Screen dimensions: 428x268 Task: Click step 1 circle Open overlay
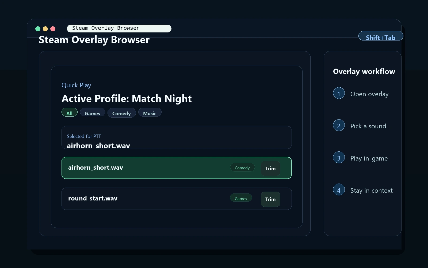(339, 93)
